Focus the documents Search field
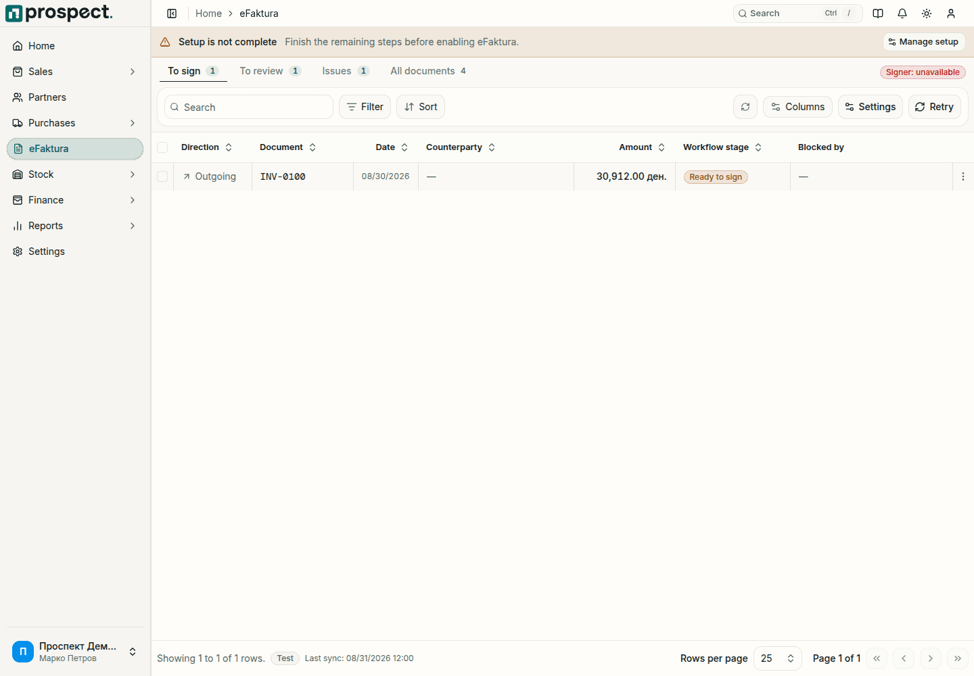This screenshot has height=676, width=974. [249, 107]
